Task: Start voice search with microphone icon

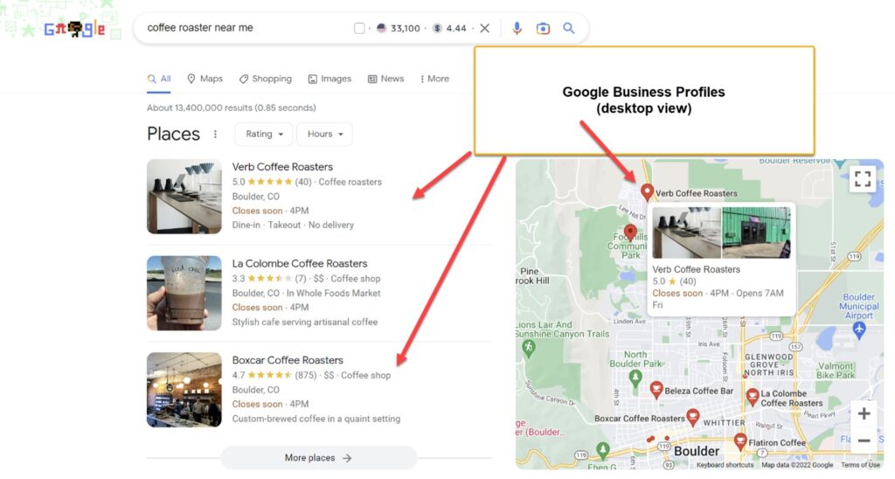Action: click(517, 28)
